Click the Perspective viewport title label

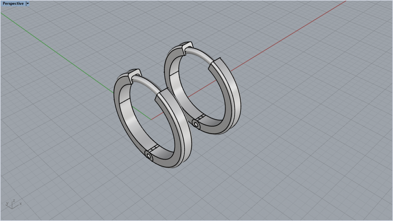13,4
